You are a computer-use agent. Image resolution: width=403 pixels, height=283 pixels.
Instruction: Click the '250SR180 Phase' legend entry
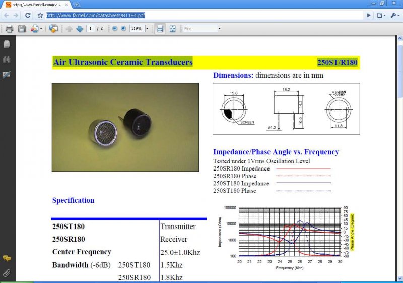tap(235, 176)
